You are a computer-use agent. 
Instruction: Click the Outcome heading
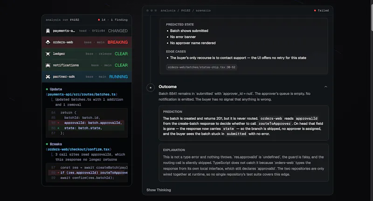click(167, 87)
